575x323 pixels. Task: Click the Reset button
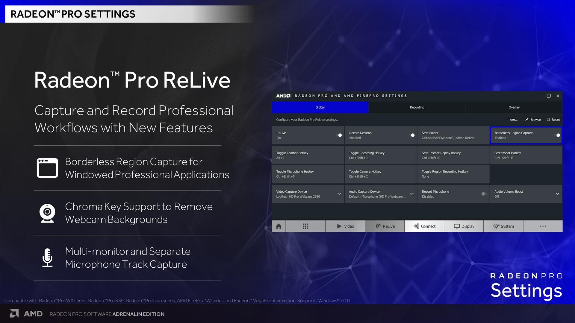coord(553,120)
